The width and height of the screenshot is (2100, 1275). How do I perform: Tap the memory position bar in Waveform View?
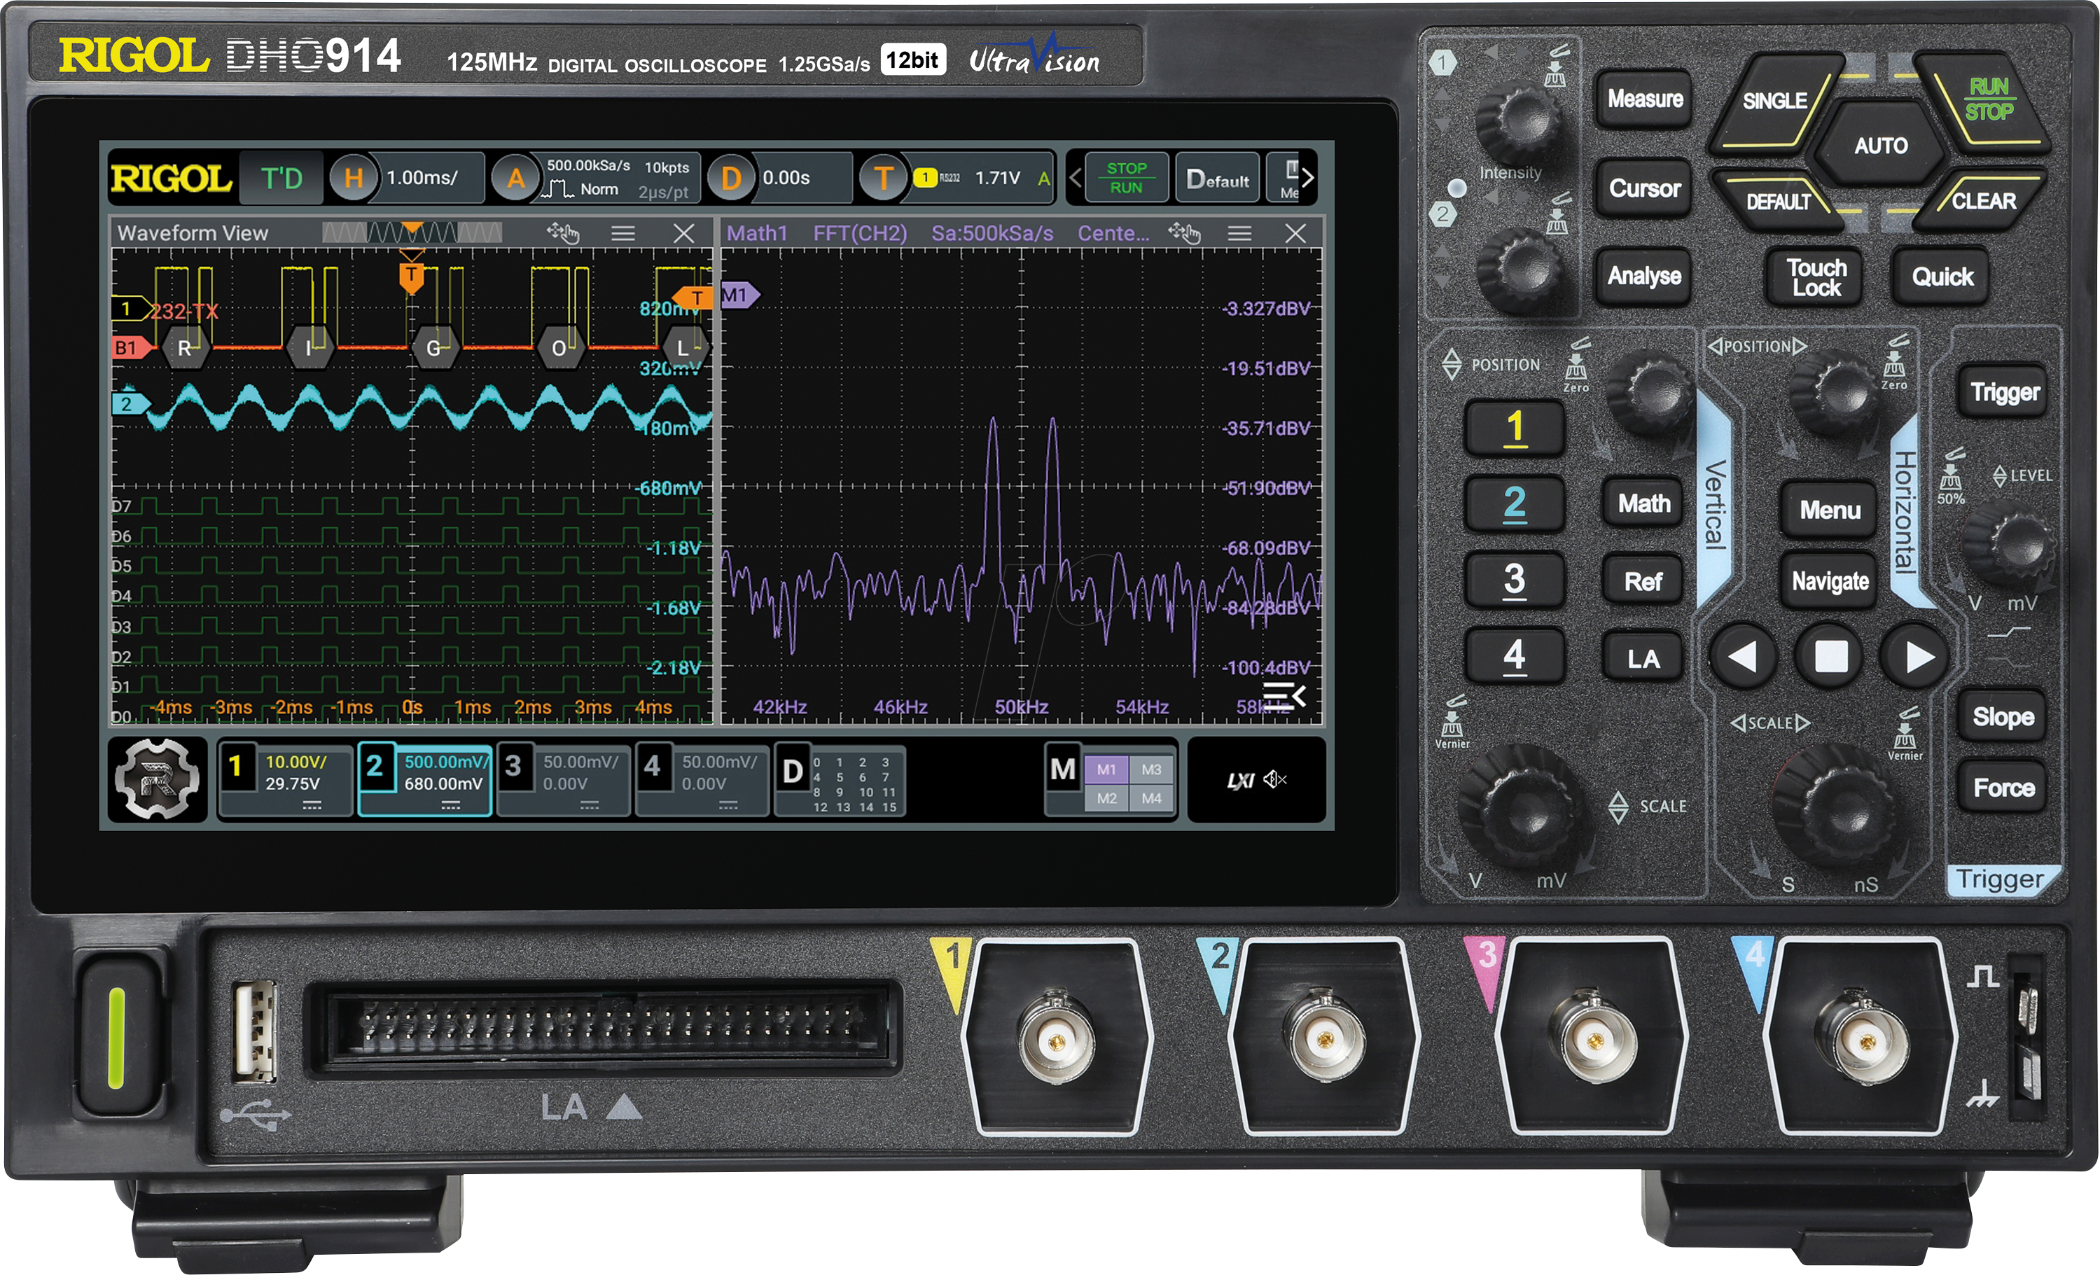(x=412, y=232)
